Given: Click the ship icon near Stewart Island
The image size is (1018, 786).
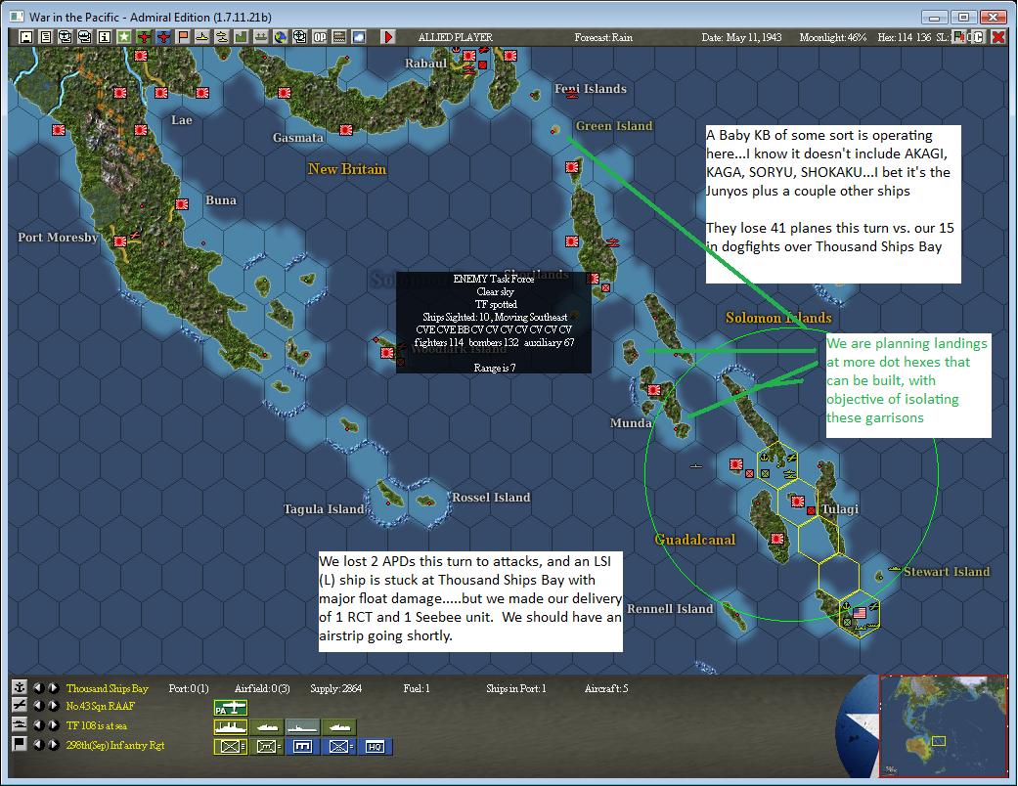Looking at the screenshot, I should point(895,569).
